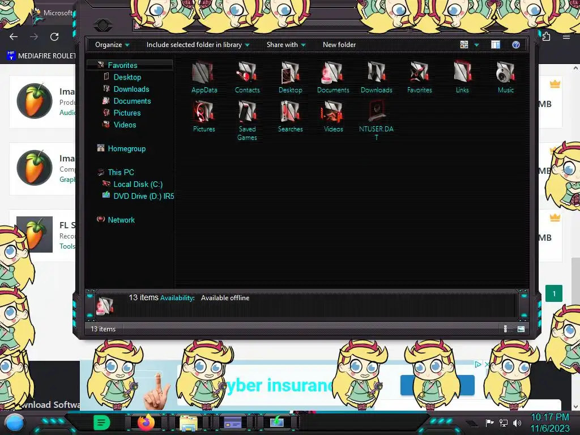This screenshot has height=435, width=580.
Task: Open the network icon in system tray
Action: pos(503,423)
